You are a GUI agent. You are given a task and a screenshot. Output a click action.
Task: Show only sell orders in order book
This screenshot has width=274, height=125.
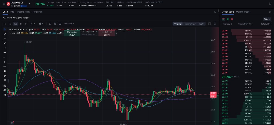click(232, 19)
